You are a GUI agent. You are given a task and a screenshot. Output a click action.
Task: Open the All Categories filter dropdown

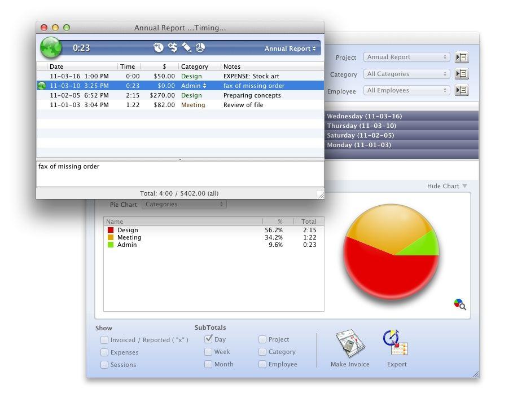406,74
